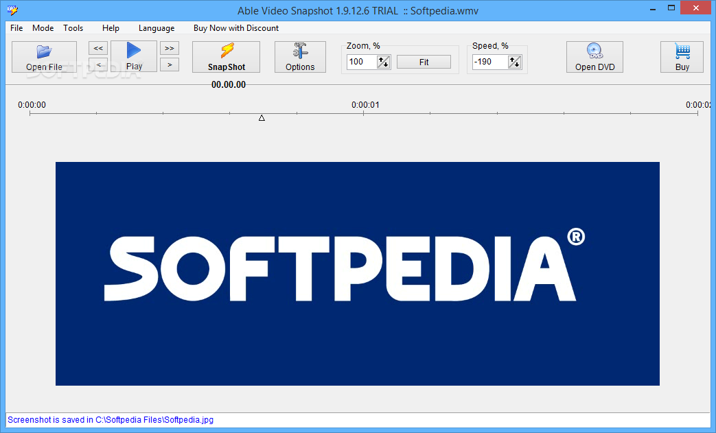Step back with the single < button

(x=98, y=65)
